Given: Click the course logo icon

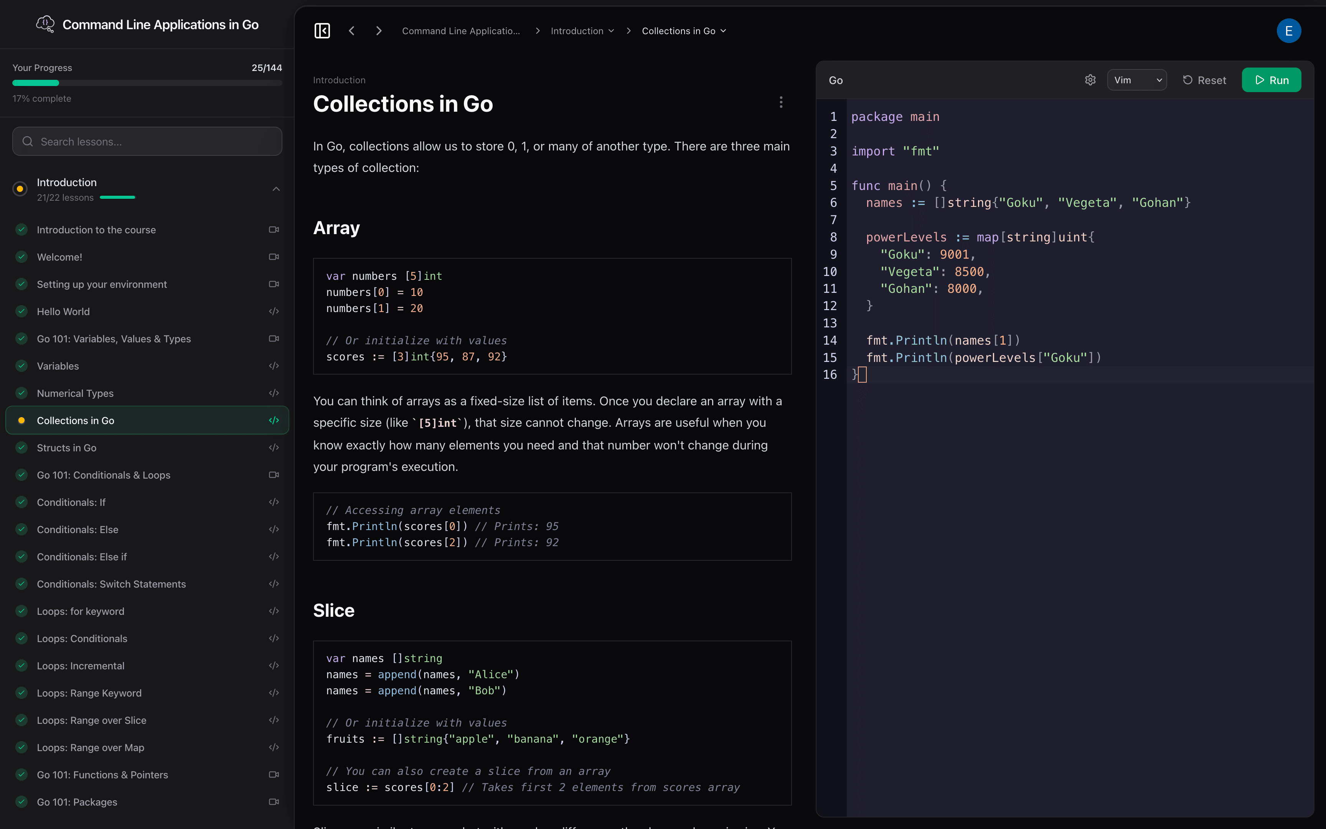Looking at the screenshot, I should pyautogui.click(x=45, y=23).
